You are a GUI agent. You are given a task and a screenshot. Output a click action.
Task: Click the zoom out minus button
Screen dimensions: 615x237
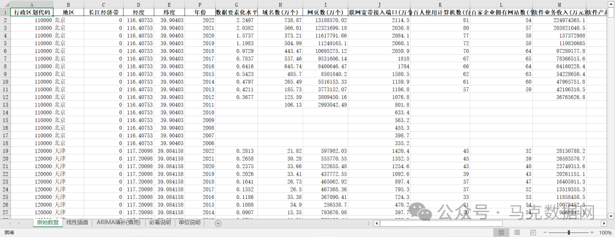point(544,232)
